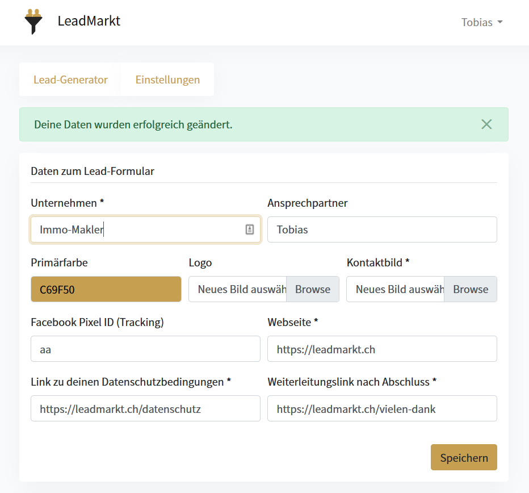Click the Facebook Pixel ID field

coord(145,349)
